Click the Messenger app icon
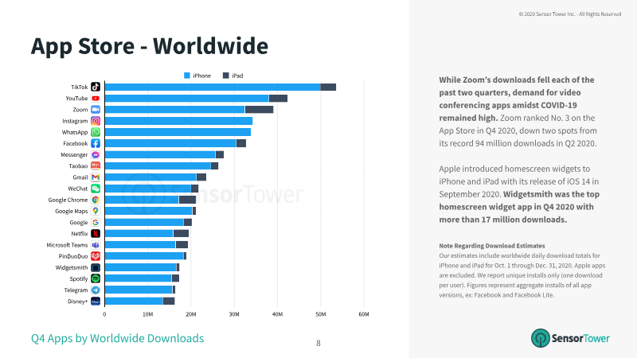This screenshot has height=358, width=637. (96, 154)
